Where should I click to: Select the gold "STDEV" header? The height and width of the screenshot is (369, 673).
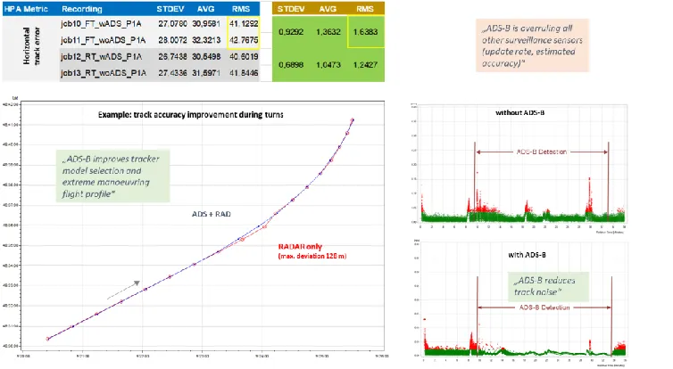click(291, 9)
